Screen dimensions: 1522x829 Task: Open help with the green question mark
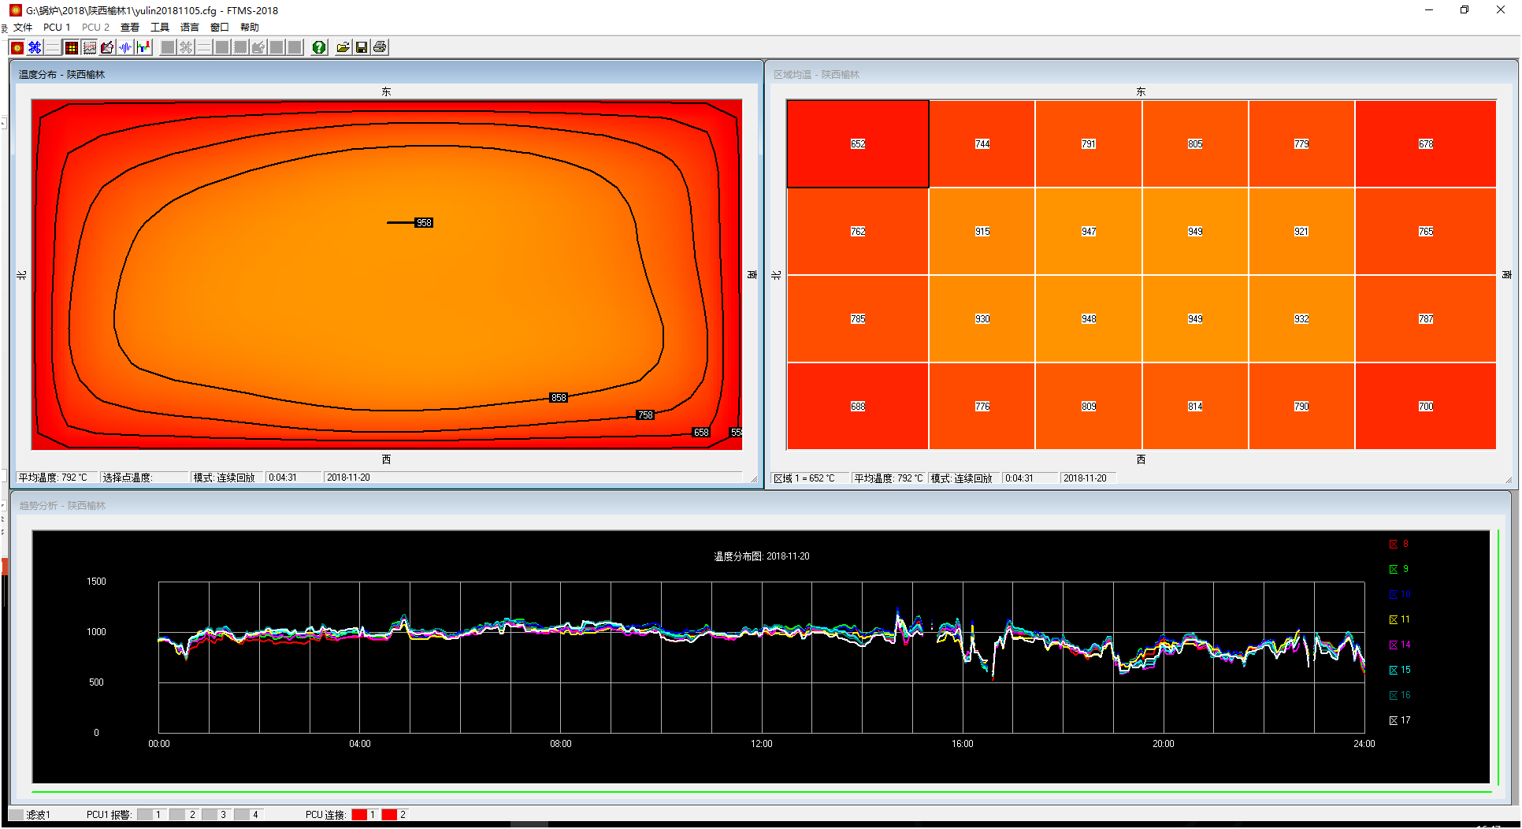[x=318, y=47]
